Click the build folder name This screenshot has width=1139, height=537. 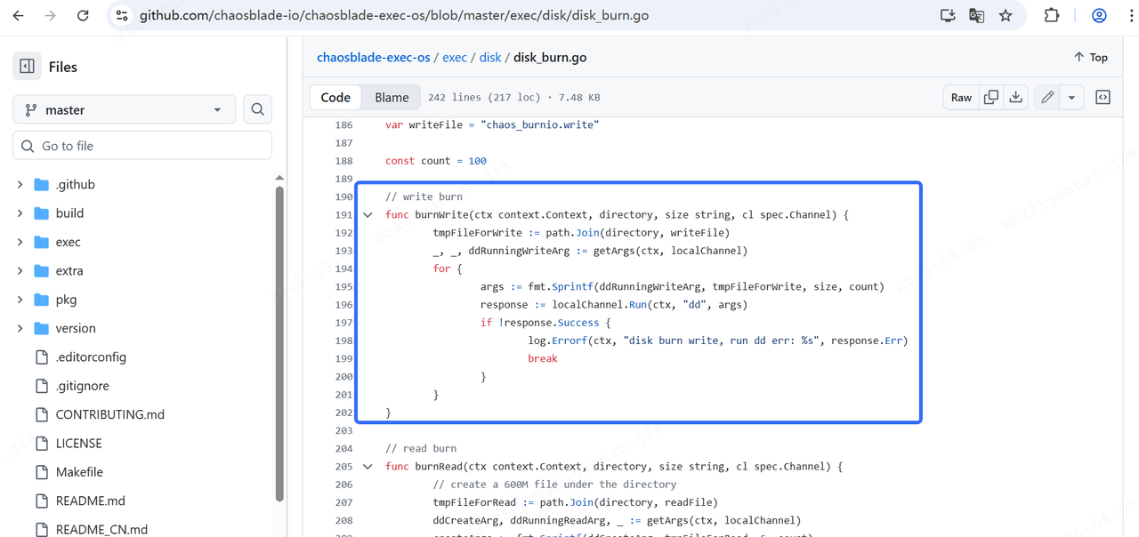[69, 213]
